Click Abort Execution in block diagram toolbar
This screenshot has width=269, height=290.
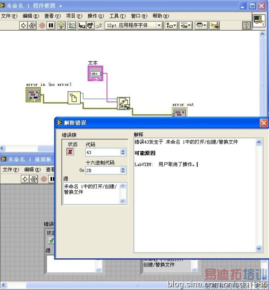42,25
